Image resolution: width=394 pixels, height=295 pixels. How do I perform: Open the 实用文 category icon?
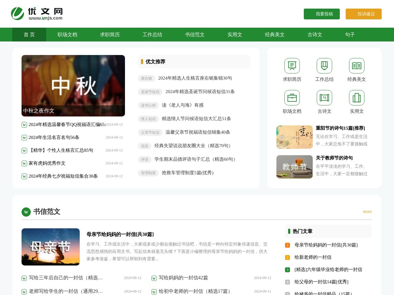tap(357, 98)
